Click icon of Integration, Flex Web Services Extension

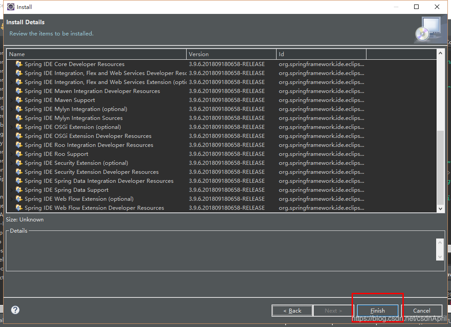tap(19, 82)
